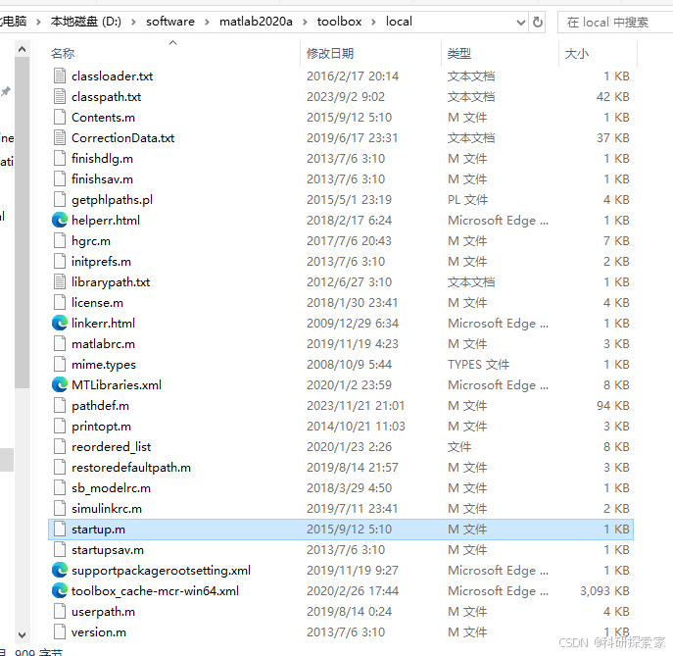The width and height of the screenshot is (673, 656).
Task: Click the Edge icon of helperr.html
Action: (60, 221)
